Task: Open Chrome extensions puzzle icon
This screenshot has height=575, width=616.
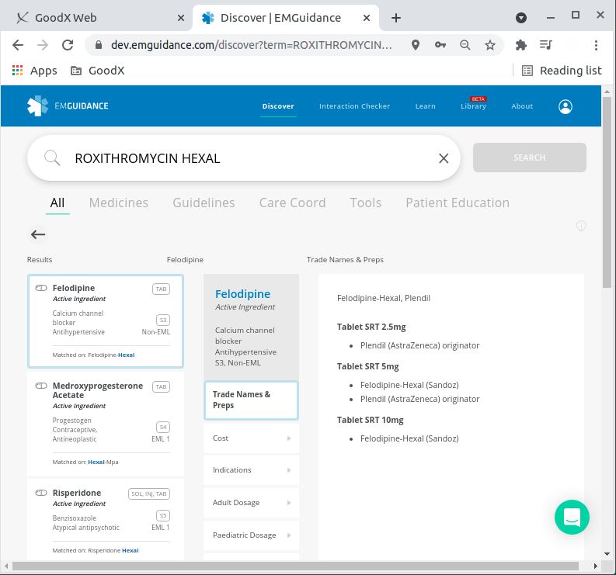Action: point(521,45)
